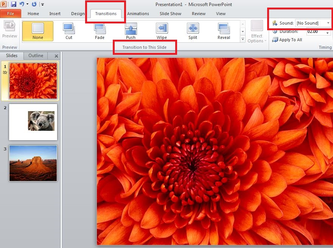Save the presentation via quick access toolbar
This screenshot has width=333, height=248.
pos(14,4)
